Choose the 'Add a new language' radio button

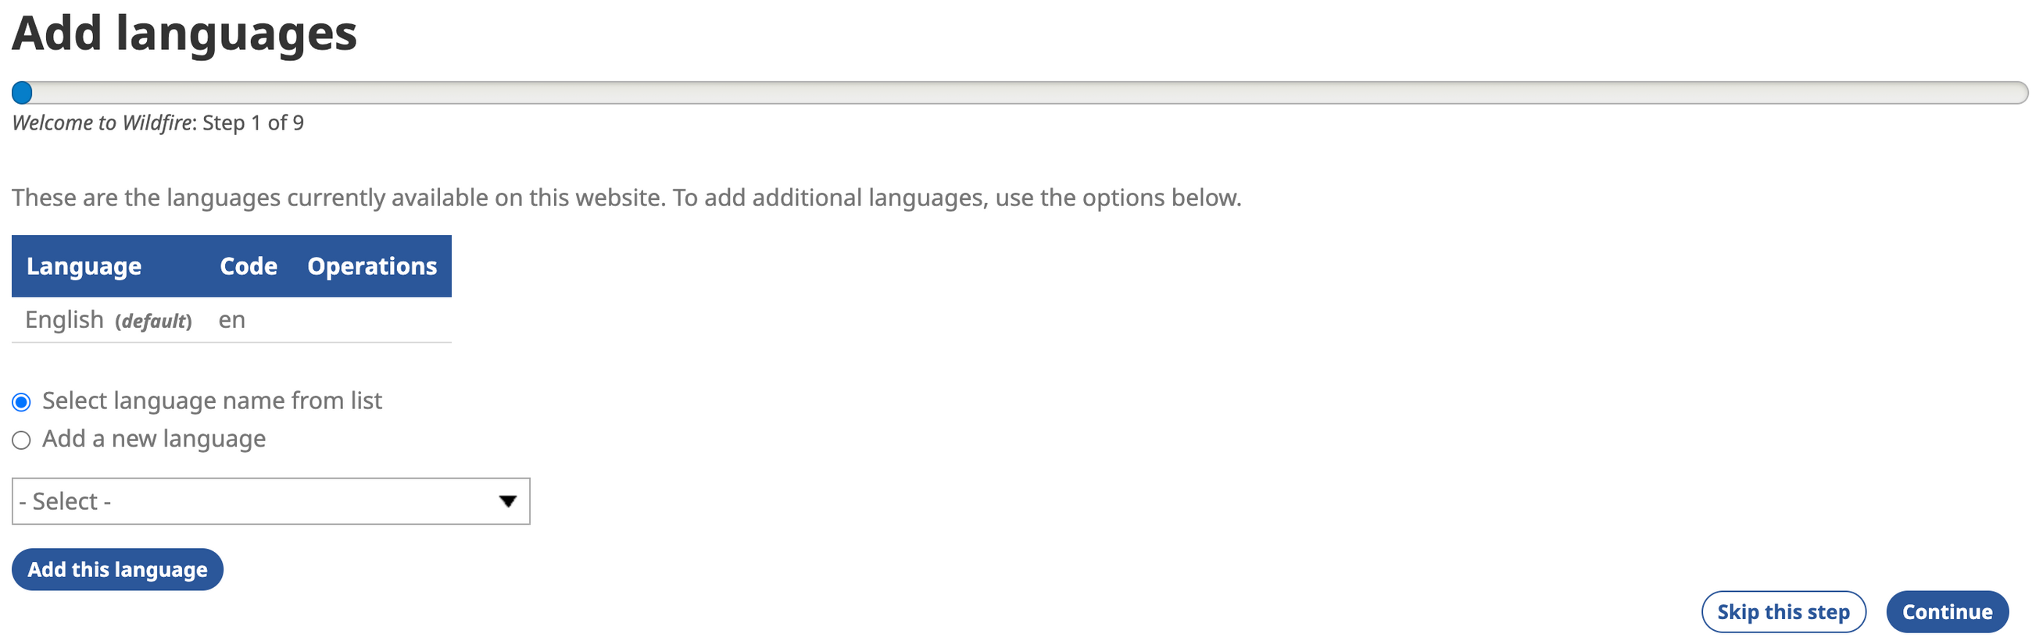(x=21, y=440)
